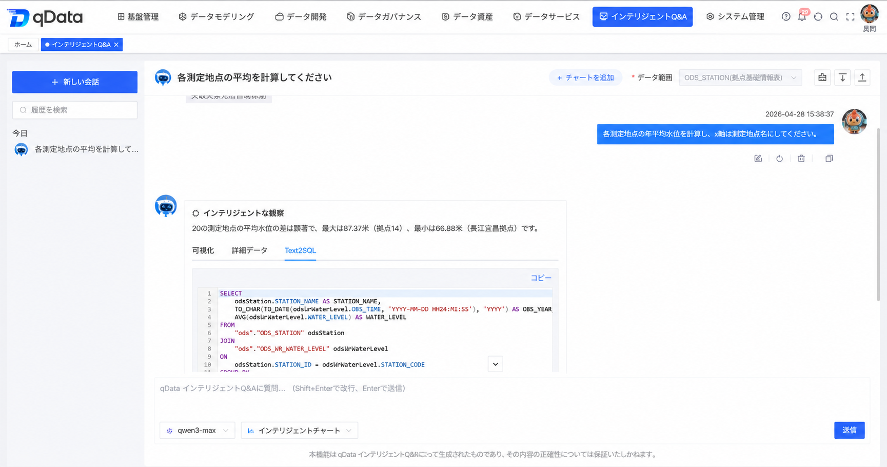
Task: Click the qData logo
Action: coord(45,17)
